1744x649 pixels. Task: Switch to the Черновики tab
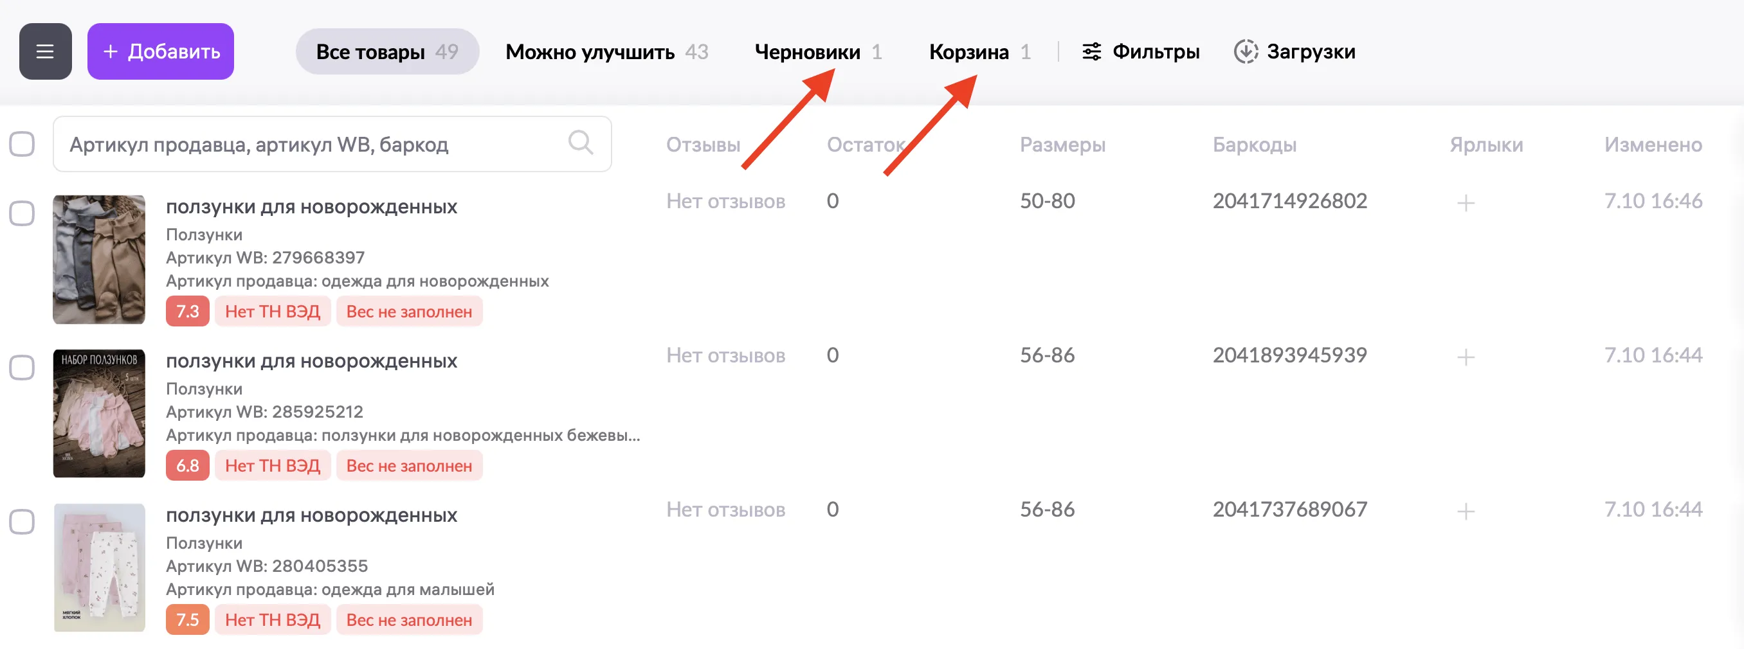(x=807, y=51)
